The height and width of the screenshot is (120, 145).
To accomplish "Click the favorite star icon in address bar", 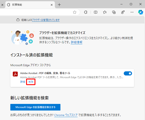I will pos(75,12).
